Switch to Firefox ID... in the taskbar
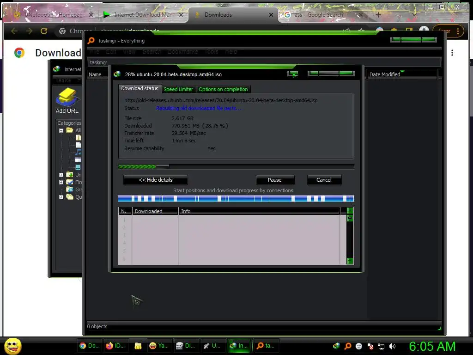 click(x=115, y=346)
